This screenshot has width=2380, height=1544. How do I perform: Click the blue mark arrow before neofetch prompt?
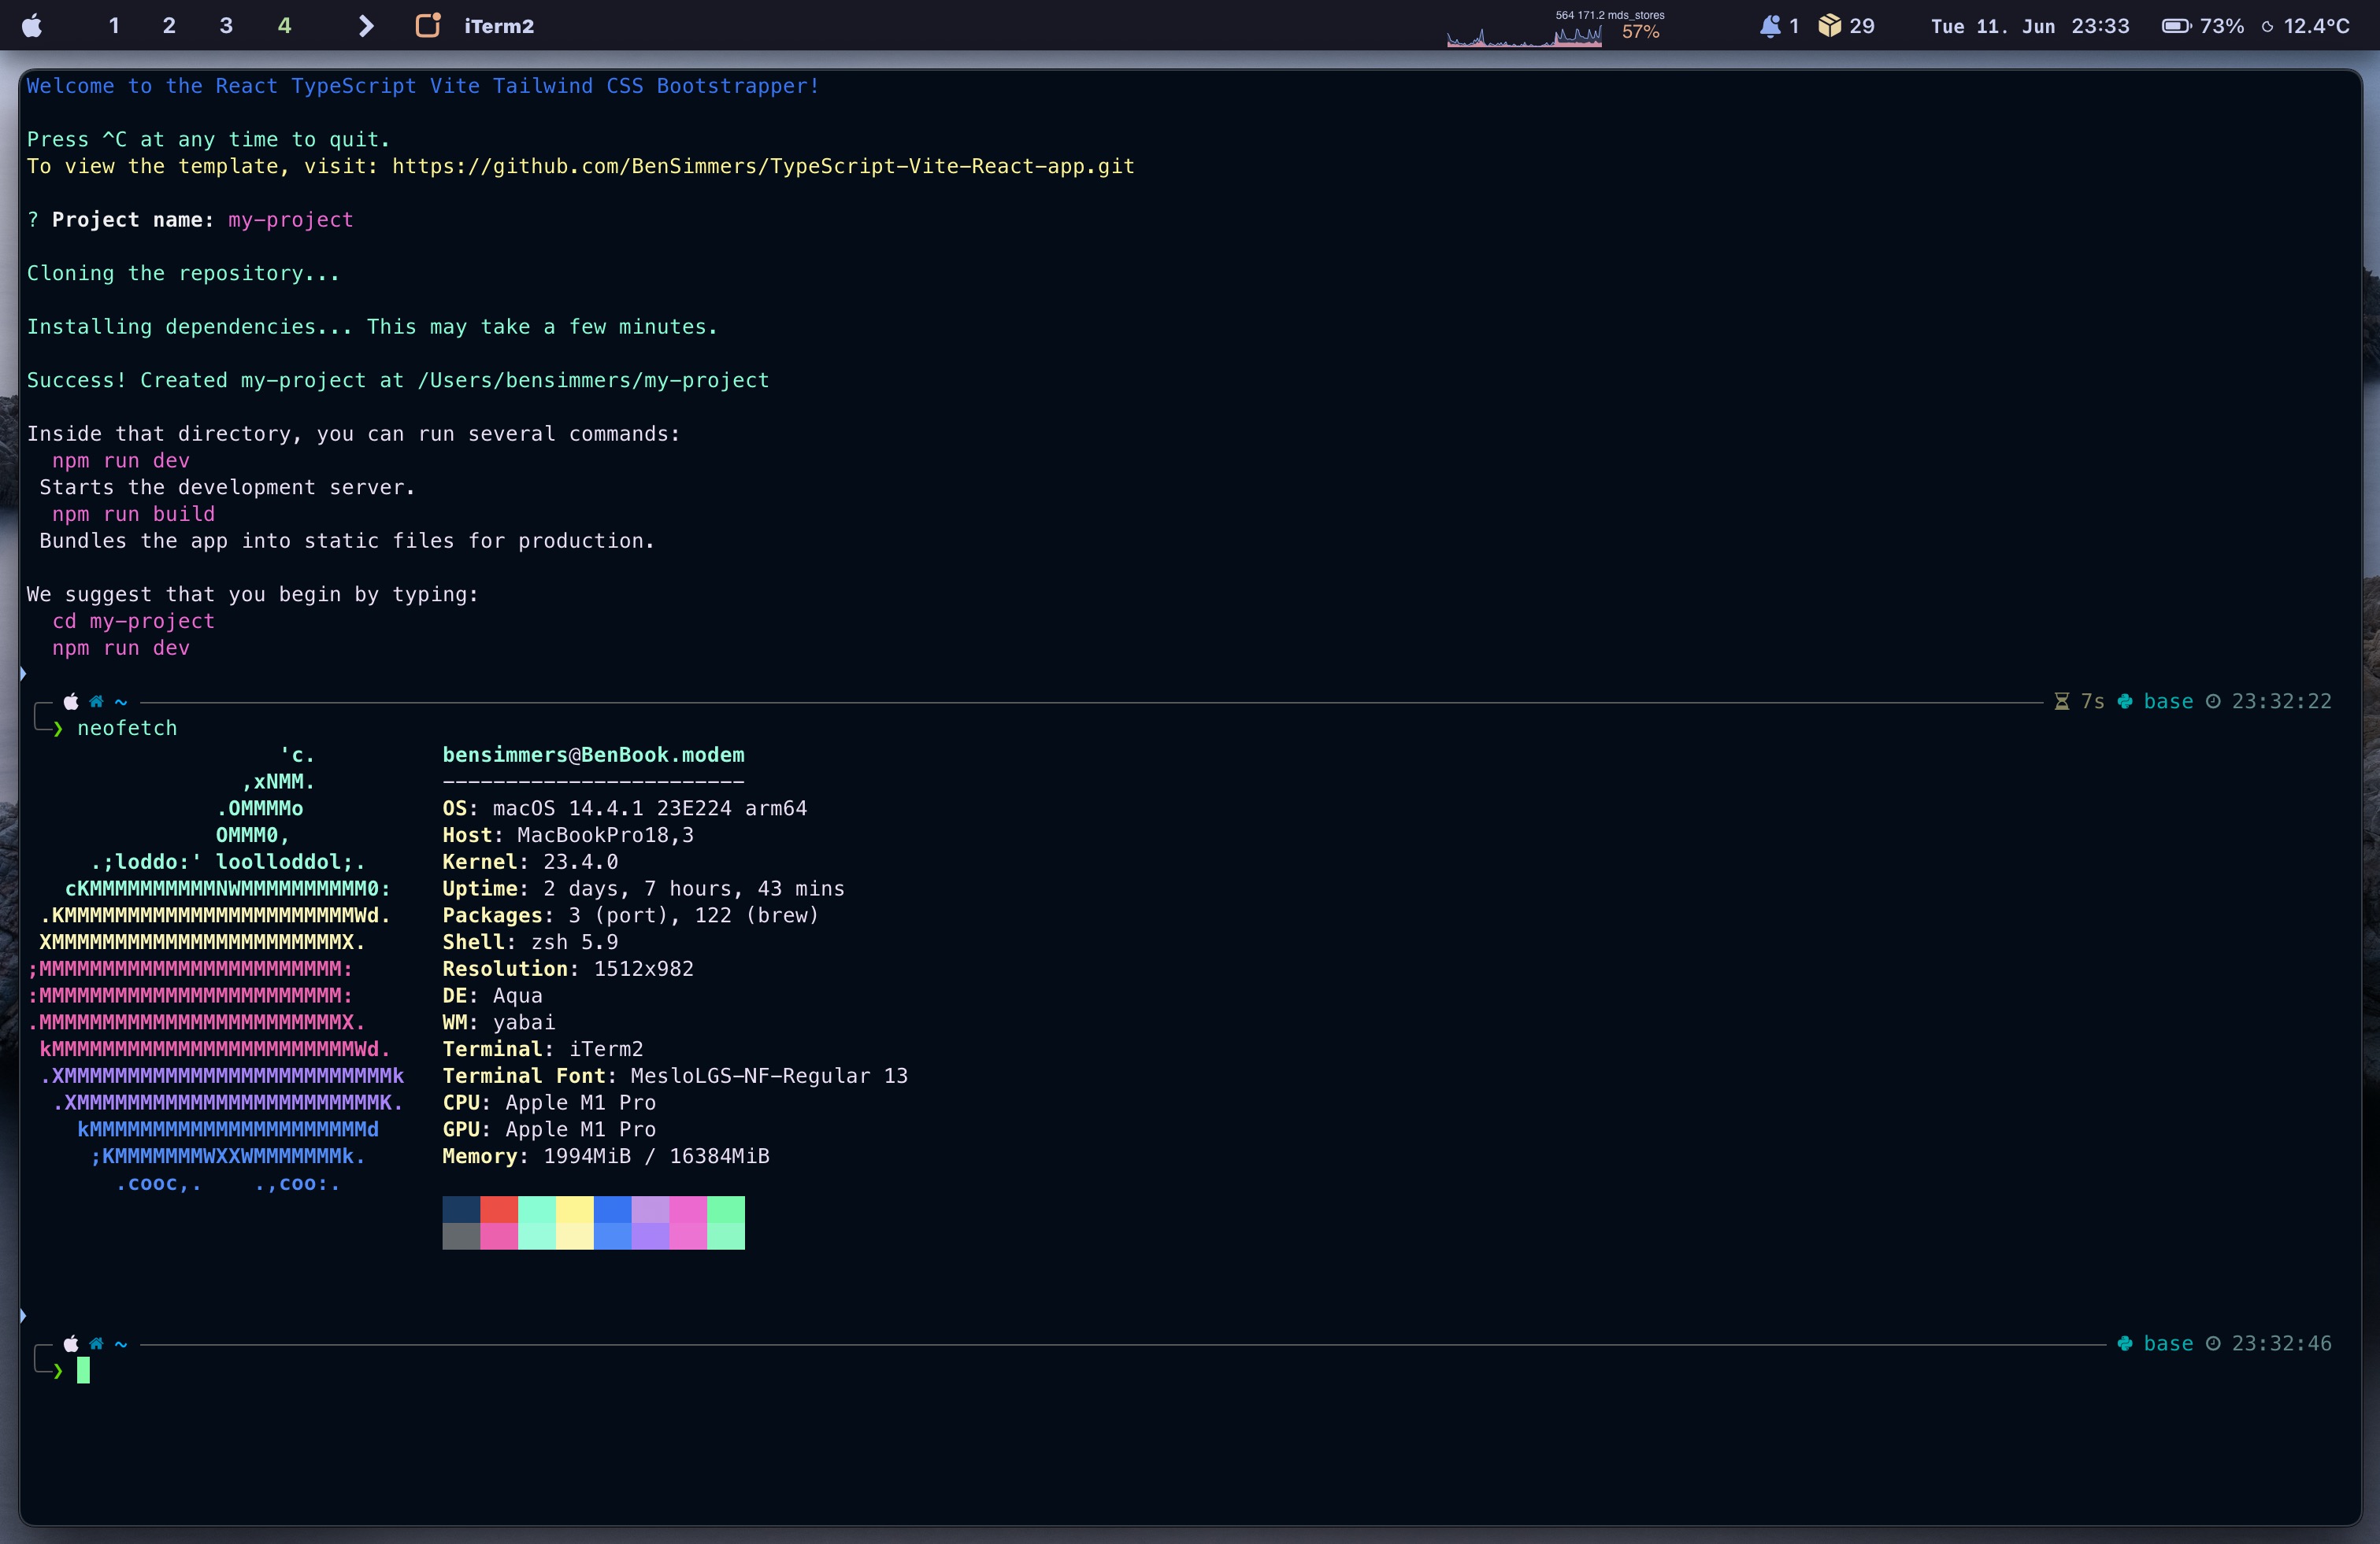[23, 674]
